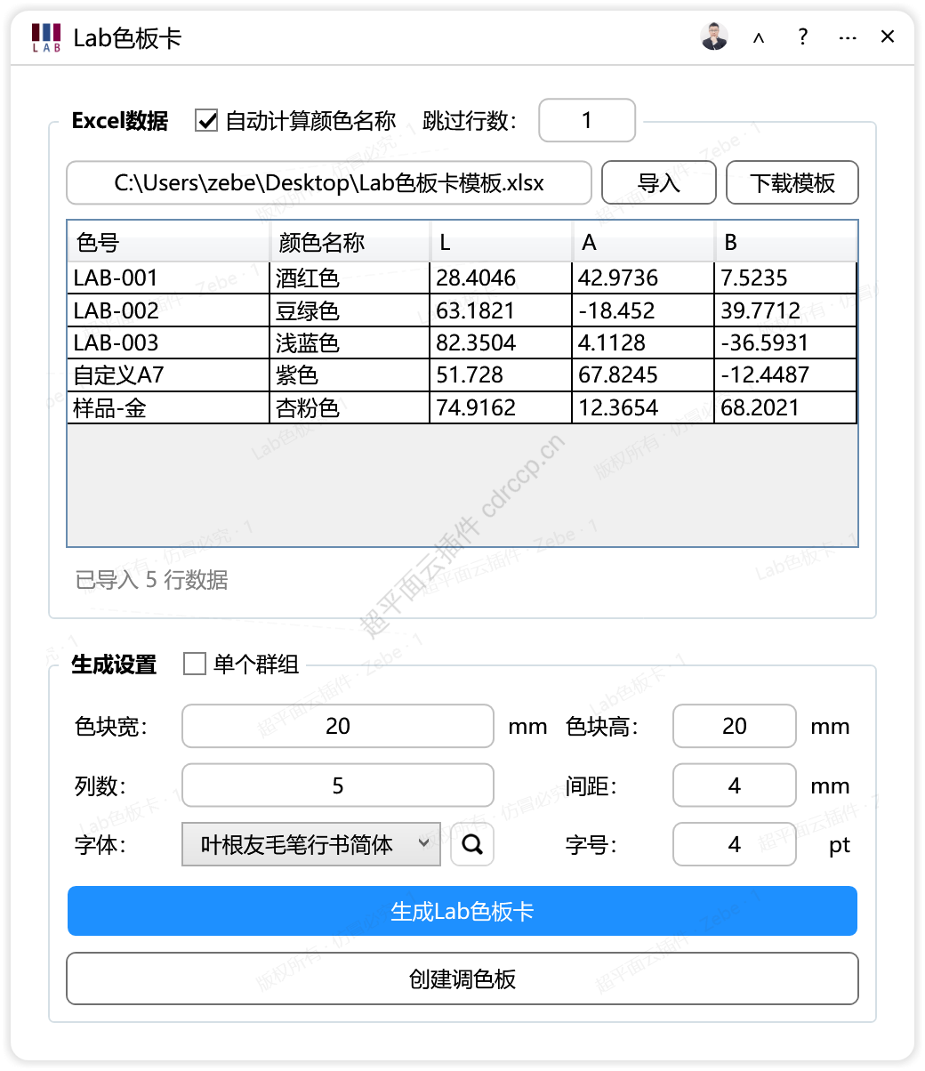Click the A value 4.1128

pos(643,342)
